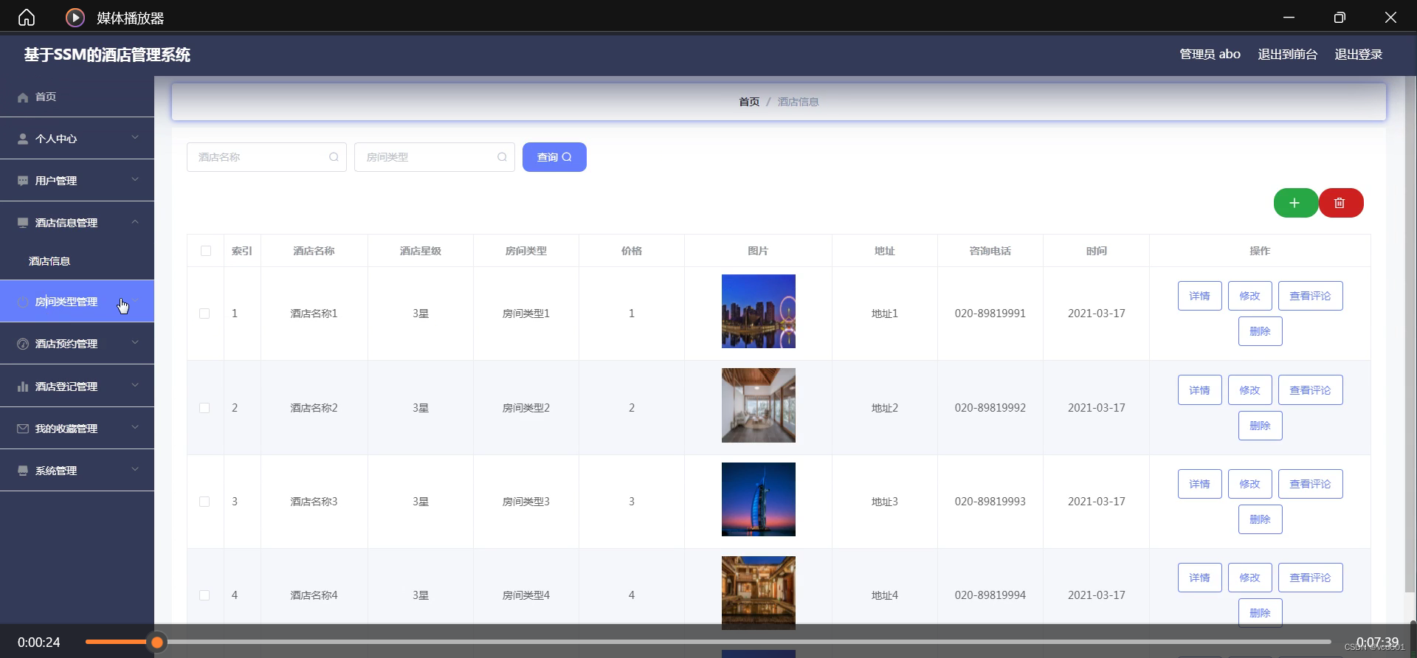Viewport: 1417px width, 658px height.
Task: Expand the 酒店预约管理 menu chevron
Action: tap(135, 342)
